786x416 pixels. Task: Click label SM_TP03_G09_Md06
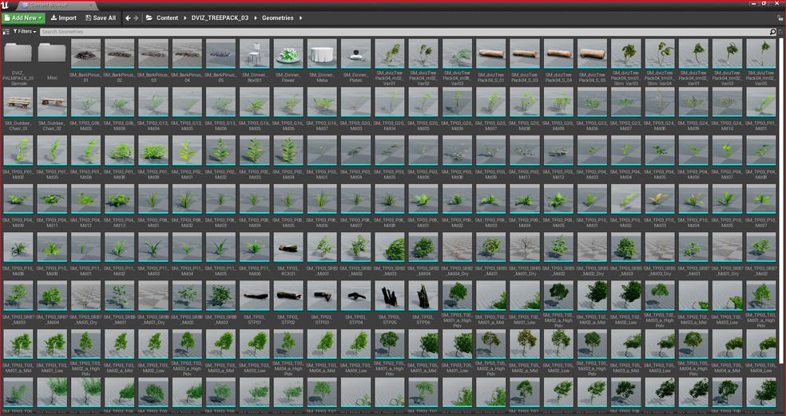pyautogui.click(x=119, y=126)
